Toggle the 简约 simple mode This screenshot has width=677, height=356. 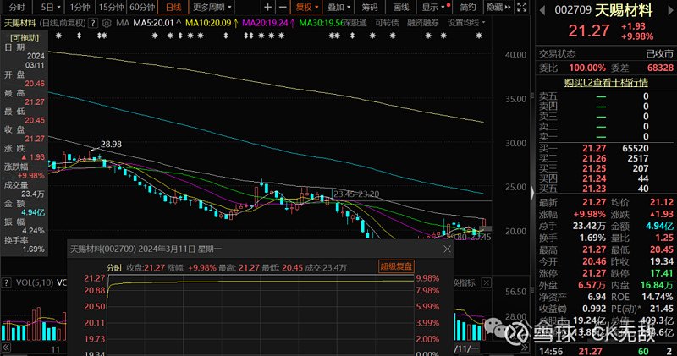pos(468,7)
